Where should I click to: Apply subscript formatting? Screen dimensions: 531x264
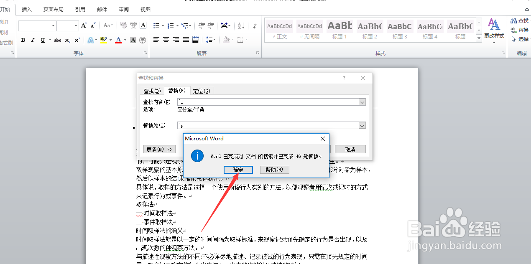(x=68, y=40)
